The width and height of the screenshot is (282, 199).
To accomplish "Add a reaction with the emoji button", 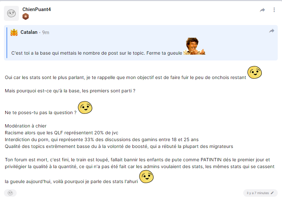I will tap(10, 193).
